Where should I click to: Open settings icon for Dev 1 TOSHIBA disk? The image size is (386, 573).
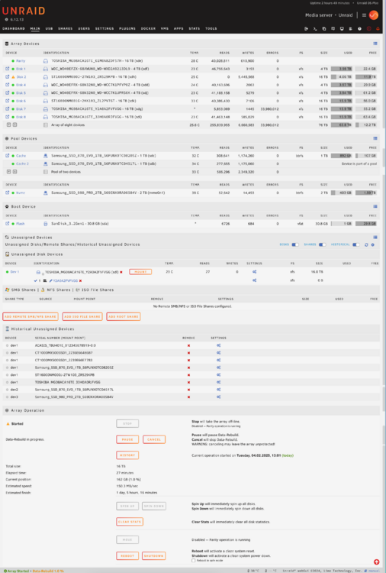tap(254, 272)
